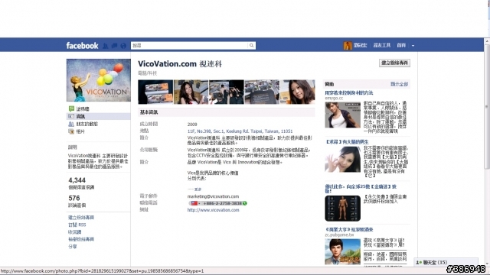Image resolution: width=490 pixels, height=275 pixels.
Task: Click the vertical scrollbar up arrow
Action: coord(487,40)
